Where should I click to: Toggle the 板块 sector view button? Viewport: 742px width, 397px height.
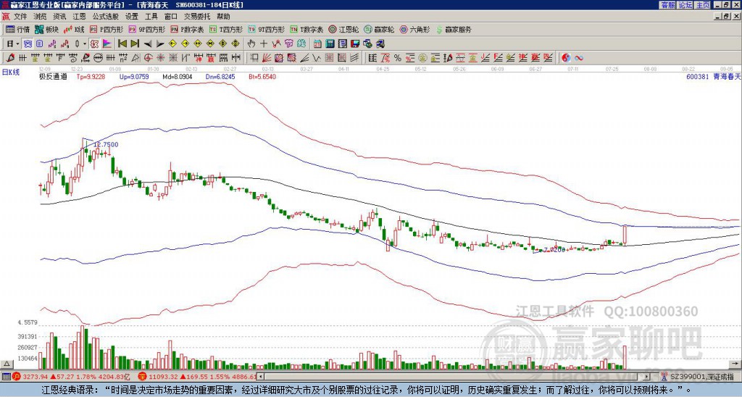tap(46, 29)
